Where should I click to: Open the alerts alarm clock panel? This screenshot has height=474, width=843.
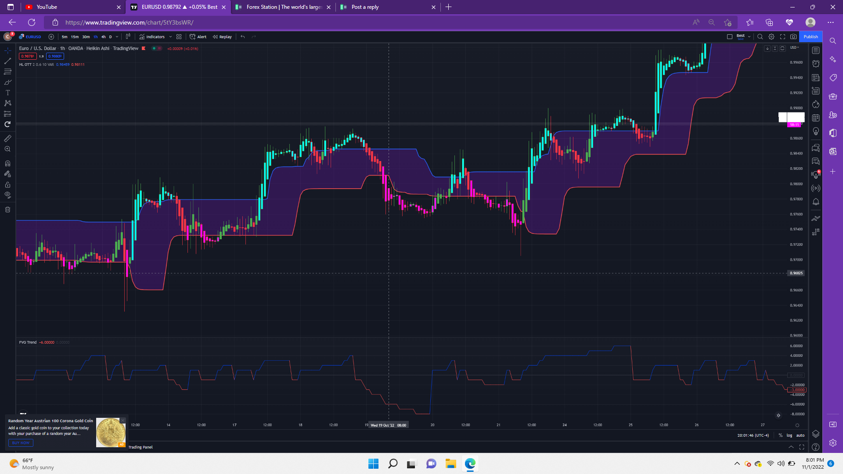click(x=816, y=64)
